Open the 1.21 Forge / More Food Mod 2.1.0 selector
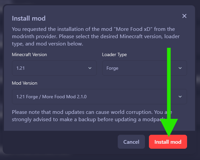This screenshot has height=160, width=200. tap(93, 97)
